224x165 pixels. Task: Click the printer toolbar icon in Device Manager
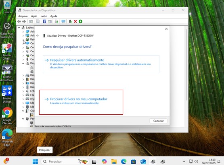pyautogui.click(x=57, y=21)
